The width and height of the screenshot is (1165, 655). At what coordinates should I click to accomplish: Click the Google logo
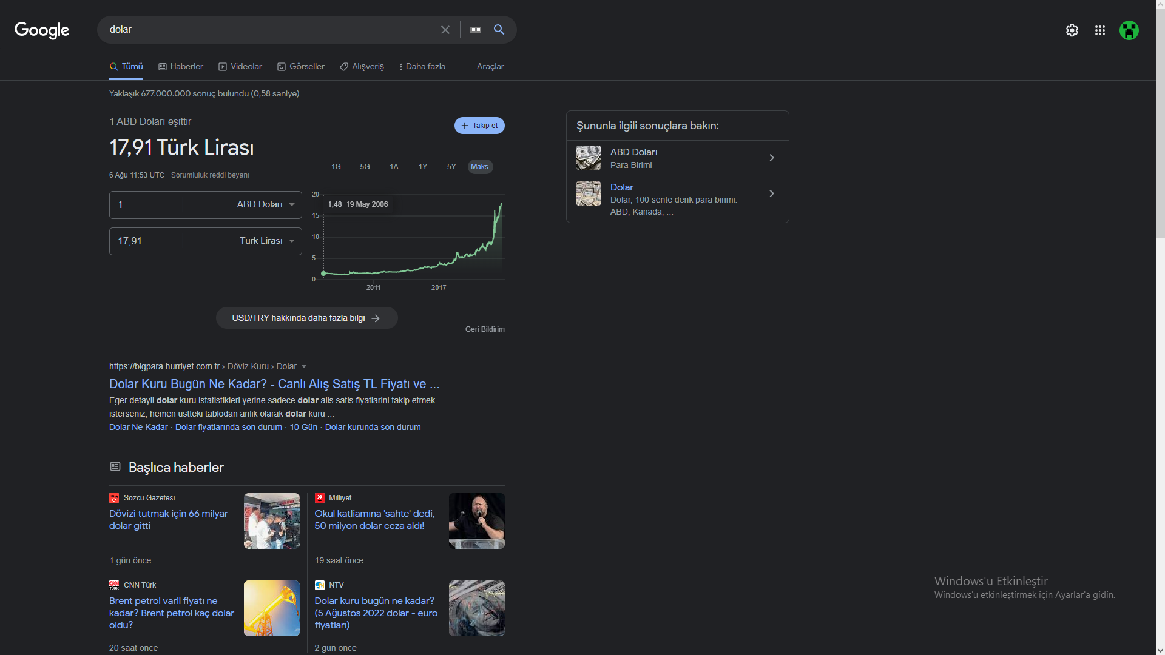tap(42, 30)
